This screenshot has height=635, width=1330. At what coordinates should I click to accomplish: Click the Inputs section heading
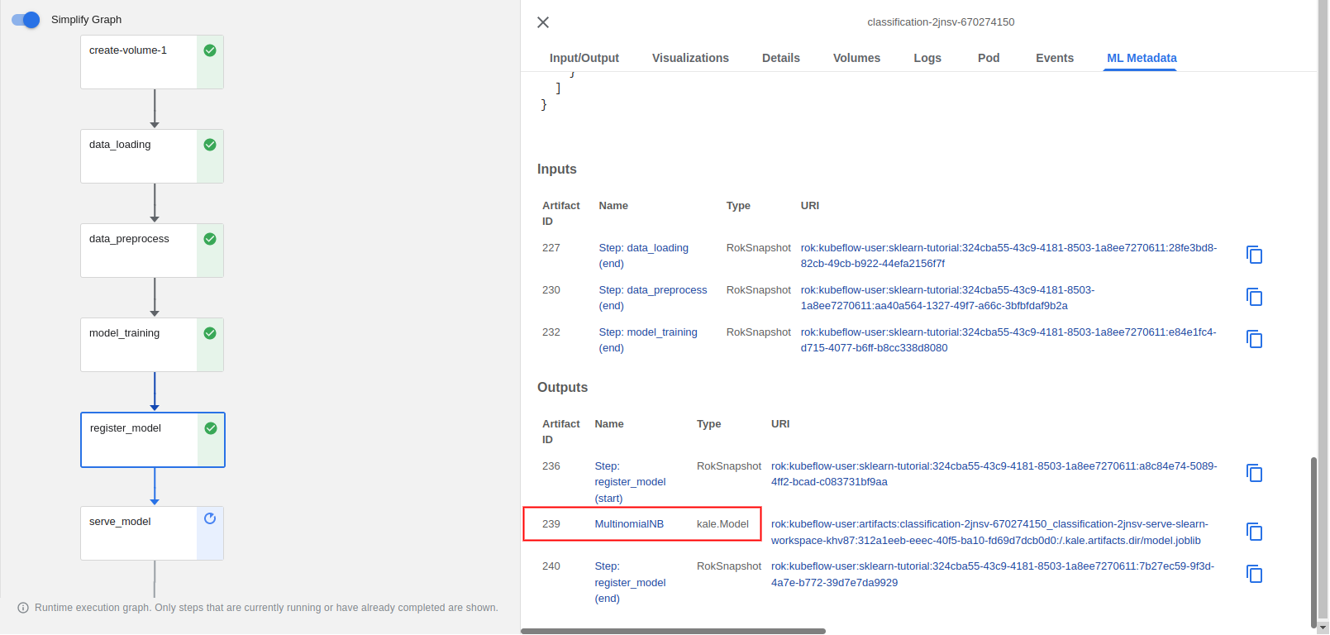557,169
